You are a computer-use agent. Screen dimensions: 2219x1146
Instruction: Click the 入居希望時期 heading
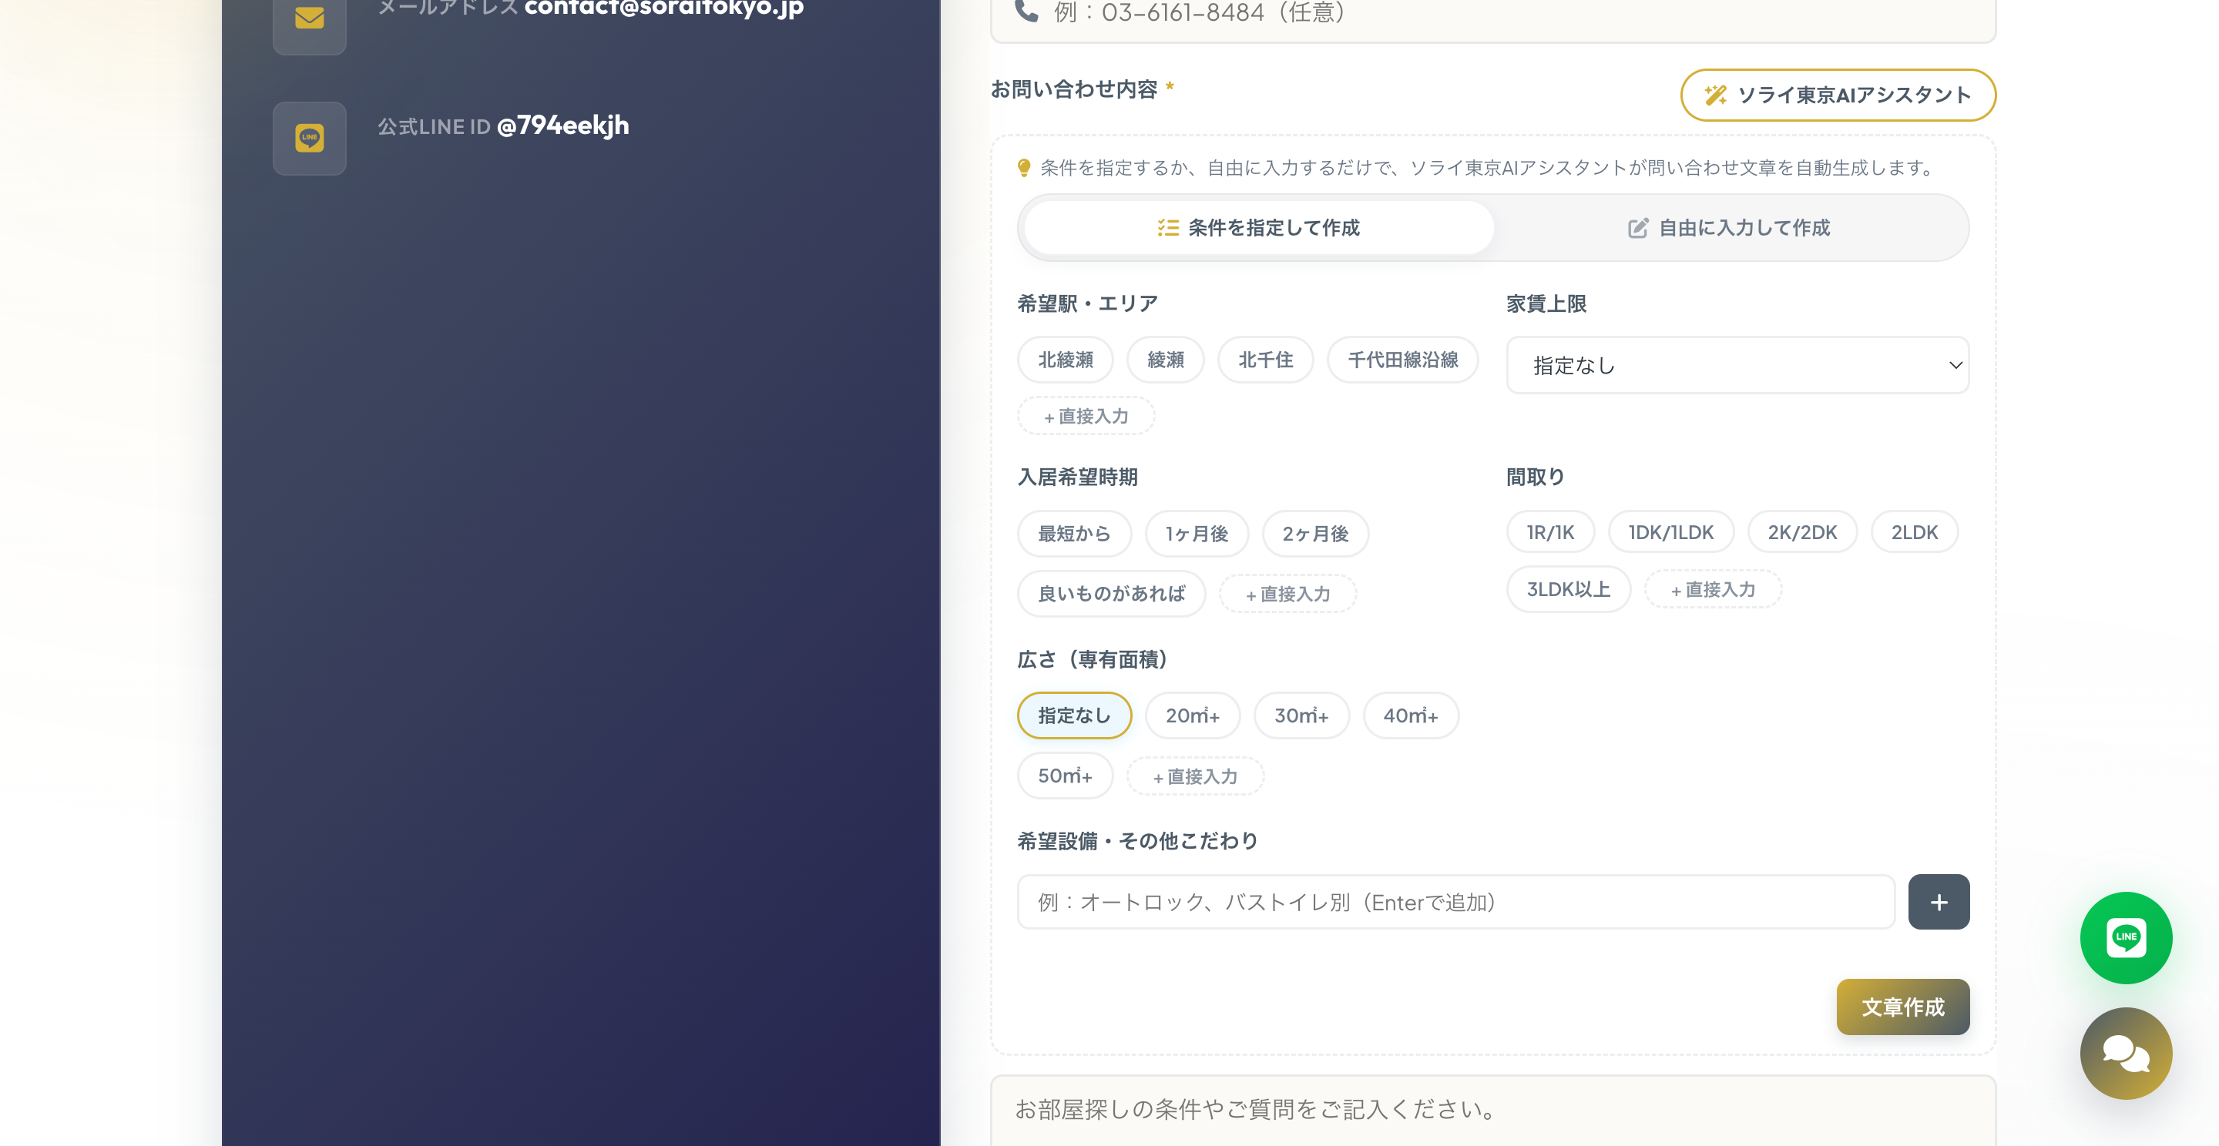[x=1078, y=477]
